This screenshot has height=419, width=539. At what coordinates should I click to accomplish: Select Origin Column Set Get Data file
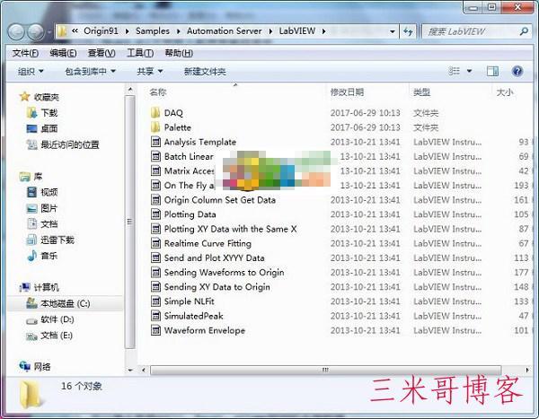click(220, 200)
